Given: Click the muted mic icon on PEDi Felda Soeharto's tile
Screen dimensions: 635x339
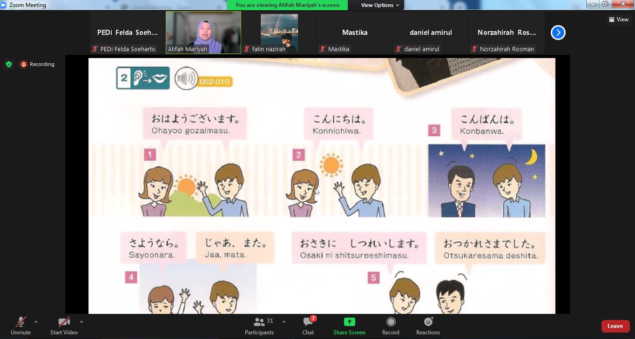Looking at the screenshot, I should [95, 49].
